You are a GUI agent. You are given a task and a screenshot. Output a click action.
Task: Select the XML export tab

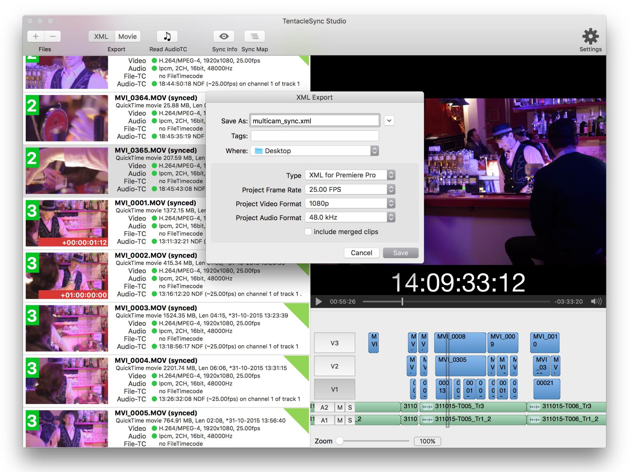click(101, 36)
